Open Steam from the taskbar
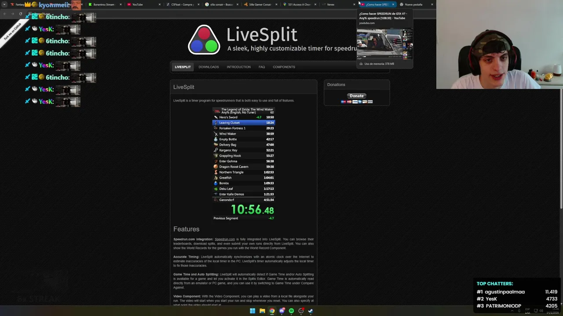 click(311, 311)
